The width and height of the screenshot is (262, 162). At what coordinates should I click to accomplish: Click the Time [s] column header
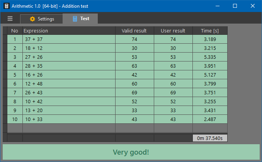210,31
